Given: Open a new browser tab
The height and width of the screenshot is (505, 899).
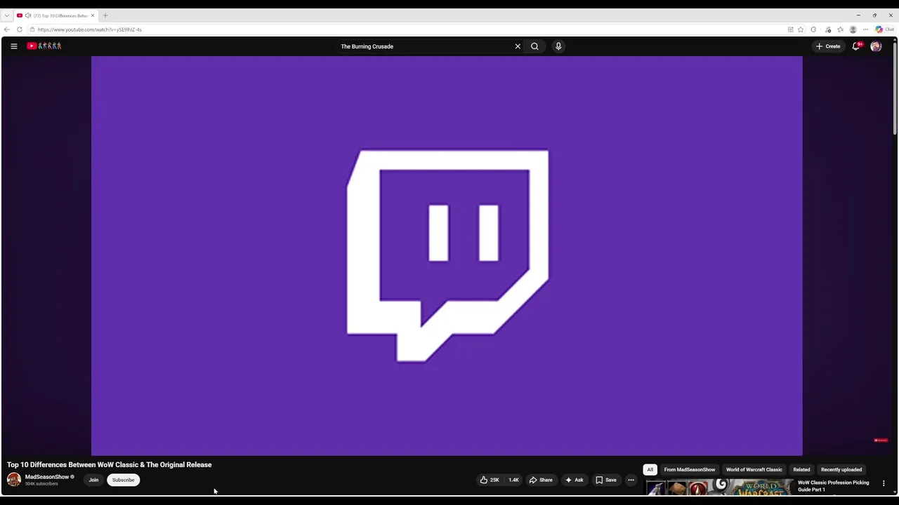Looking at the screenshot, I should click(x=105, y=15).
